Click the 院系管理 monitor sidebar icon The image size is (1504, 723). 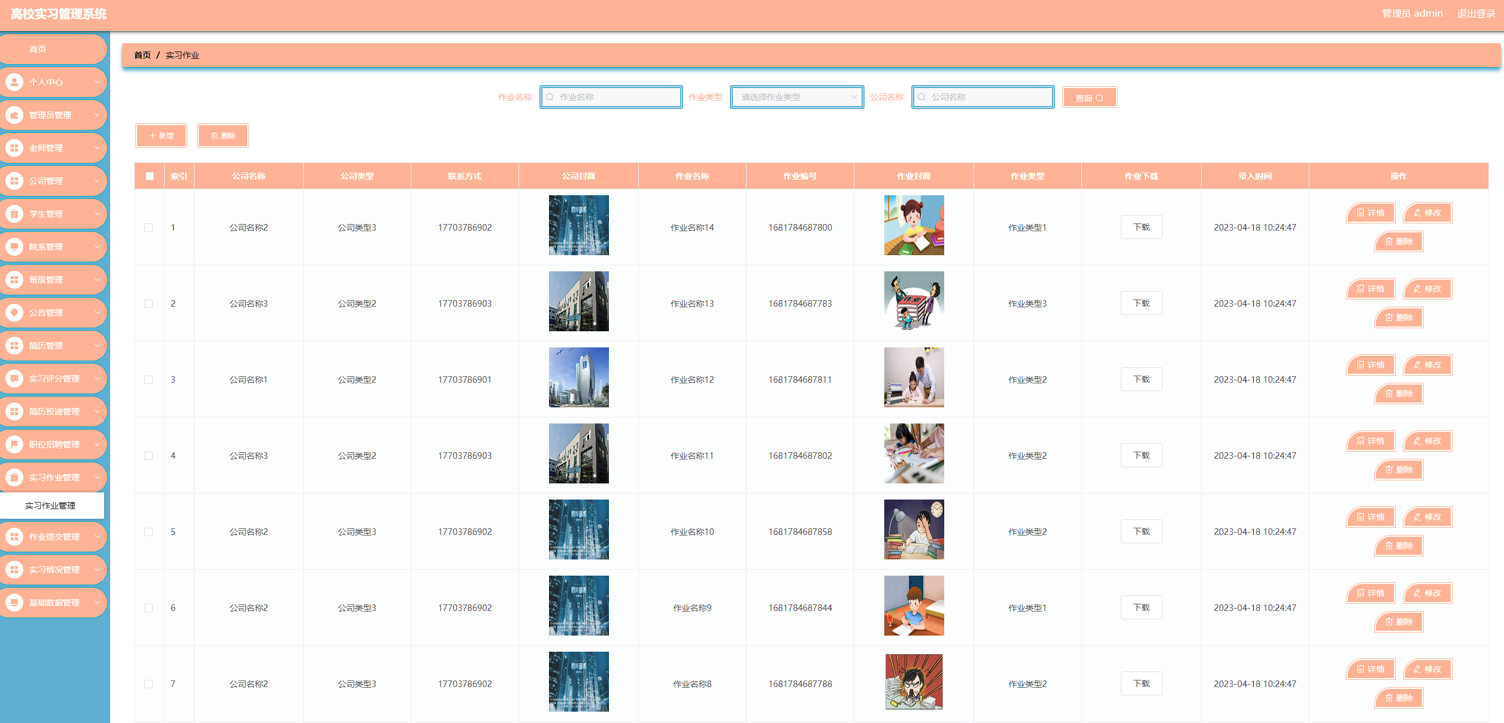point(14,247)
